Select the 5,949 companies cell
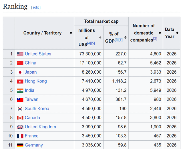Image resolution: width=183 pixels, height=149 pixels. click(x=146, y=91)
